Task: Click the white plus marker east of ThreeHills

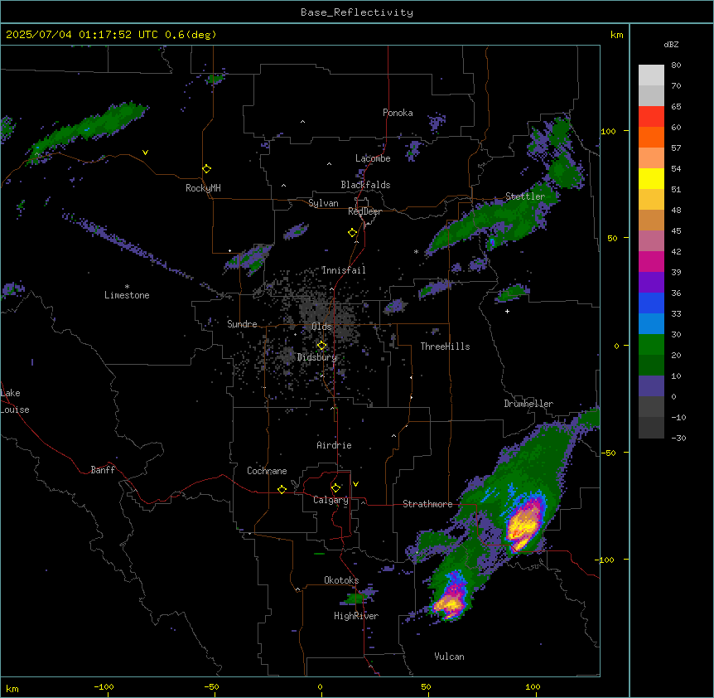Action: coord(507,311)
